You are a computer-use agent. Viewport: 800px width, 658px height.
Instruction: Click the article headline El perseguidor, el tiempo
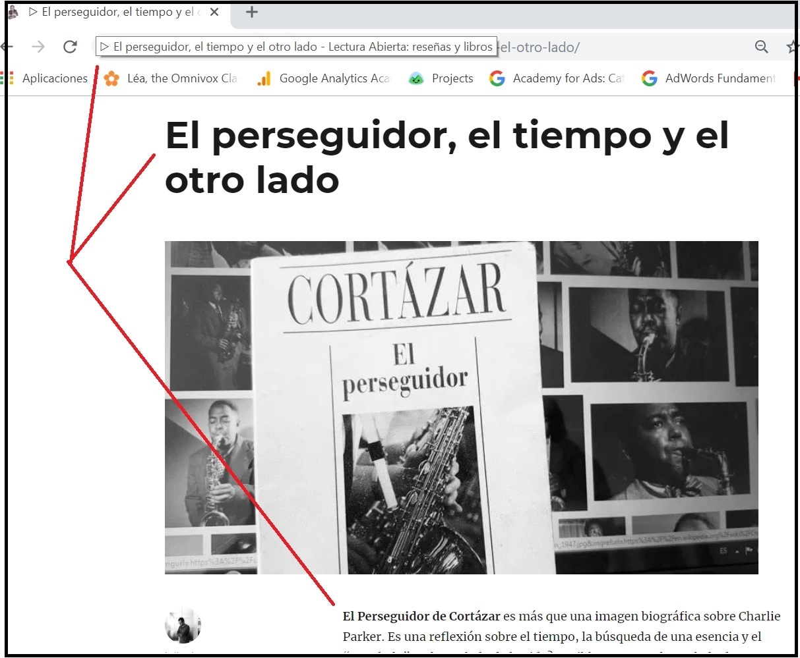[x=446, y=157]
